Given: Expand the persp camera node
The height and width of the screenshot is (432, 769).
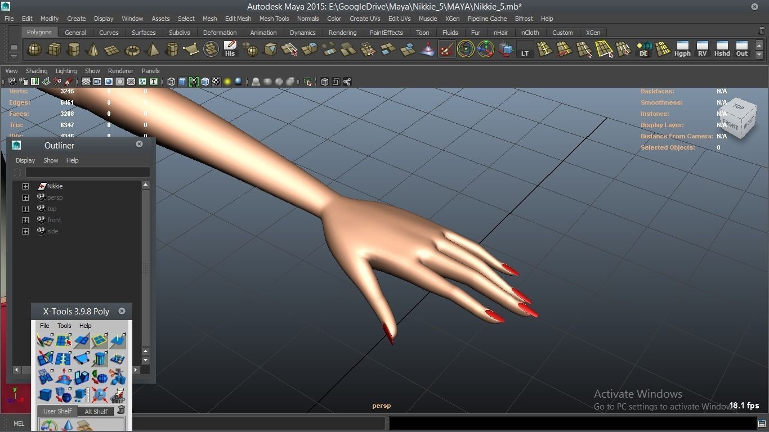Looking at the screenshot, I should click(x=25, y=197).
